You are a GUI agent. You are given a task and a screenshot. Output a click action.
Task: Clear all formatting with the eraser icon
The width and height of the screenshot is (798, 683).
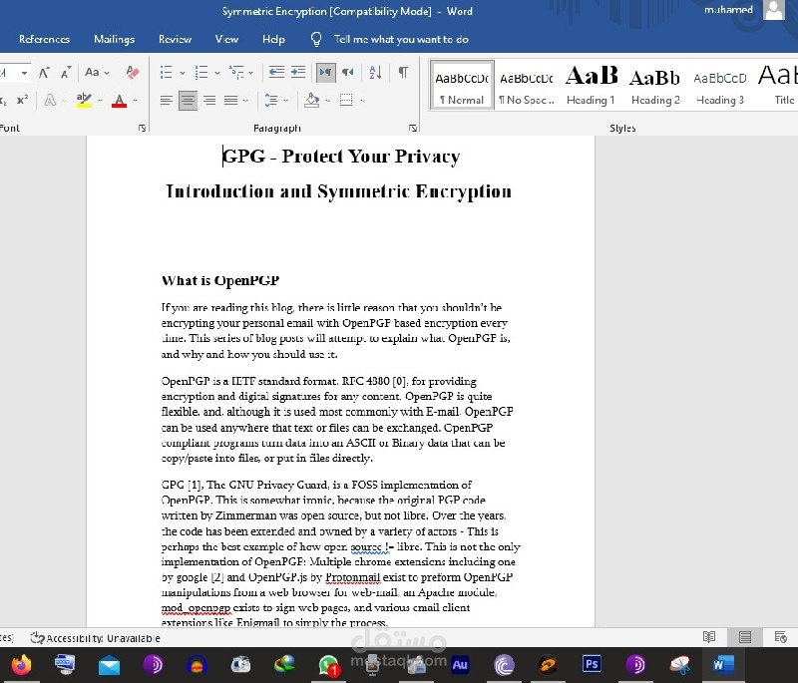(133, 73)
